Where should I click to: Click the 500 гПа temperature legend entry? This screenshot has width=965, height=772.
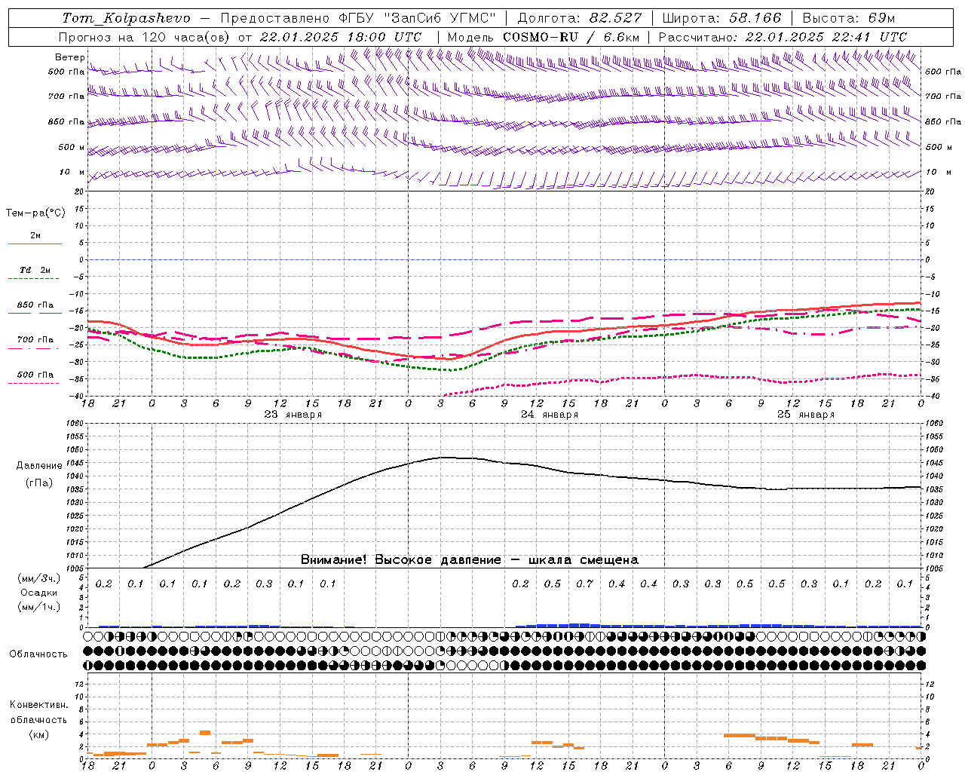click(35, 375)
